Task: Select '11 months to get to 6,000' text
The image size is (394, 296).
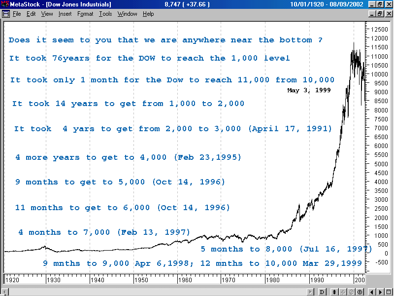Action: tap(123, 208)
